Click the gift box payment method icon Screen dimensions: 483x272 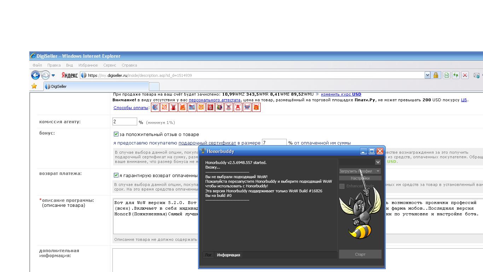pyautogui.click(x=256, y=107)
